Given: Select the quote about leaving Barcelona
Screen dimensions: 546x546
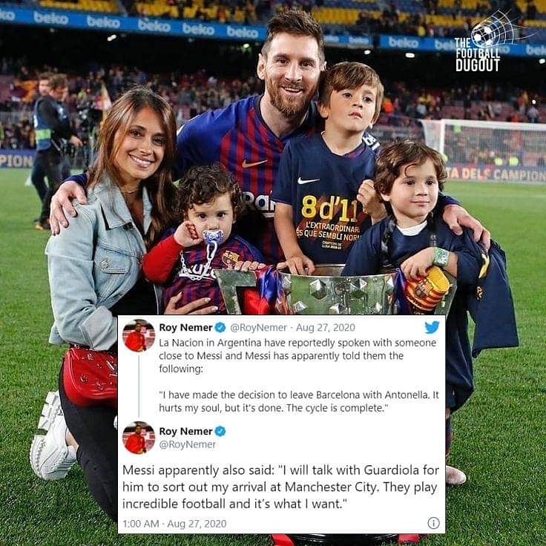Looking at the screenshot, I should [x=299, y=401].
